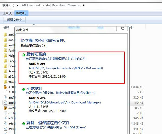Viewport: 162px width, 139px height.
Task: Select the excl file icon, 2 KB
Action: 5,113
